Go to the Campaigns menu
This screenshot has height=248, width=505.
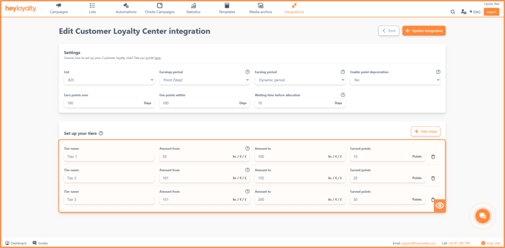tap(59, 8)
